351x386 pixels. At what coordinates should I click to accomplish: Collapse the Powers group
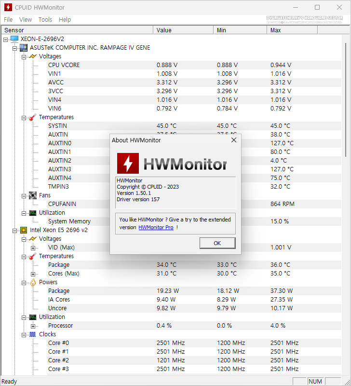tap(24, 283)
